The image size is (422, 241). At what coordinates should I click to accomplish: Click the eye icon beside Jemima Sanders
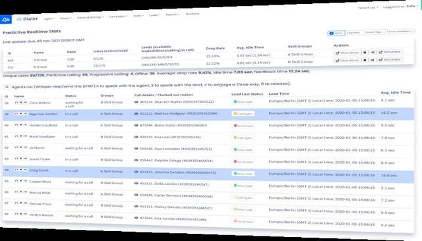[x=136, y=172]
